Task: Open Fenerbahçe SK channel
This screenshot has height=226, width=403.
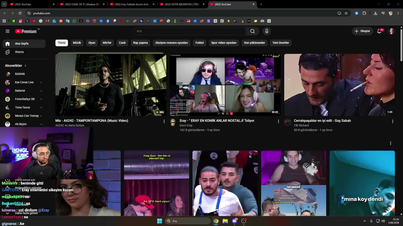Action: [x=24, y=99]
